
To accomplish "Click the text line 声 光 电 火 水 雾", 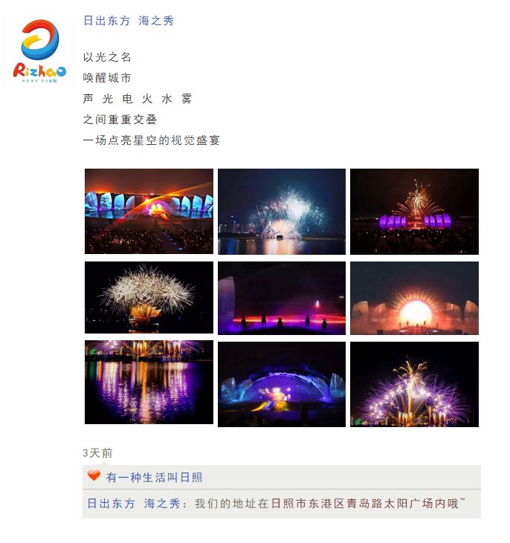I will [x=138, y=98].
